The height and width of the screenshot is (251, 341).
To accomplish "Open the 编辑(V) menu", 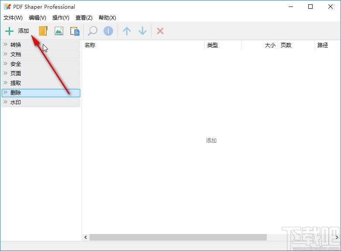I will (38, 17).
